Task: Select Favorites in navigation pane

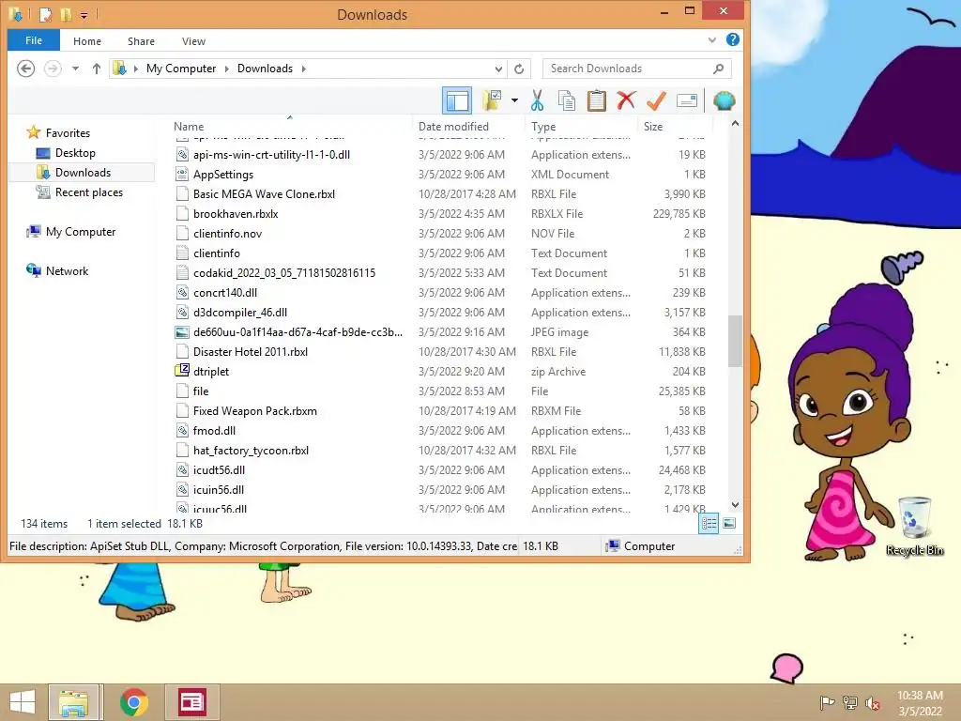Action: [x=68, y=133]
